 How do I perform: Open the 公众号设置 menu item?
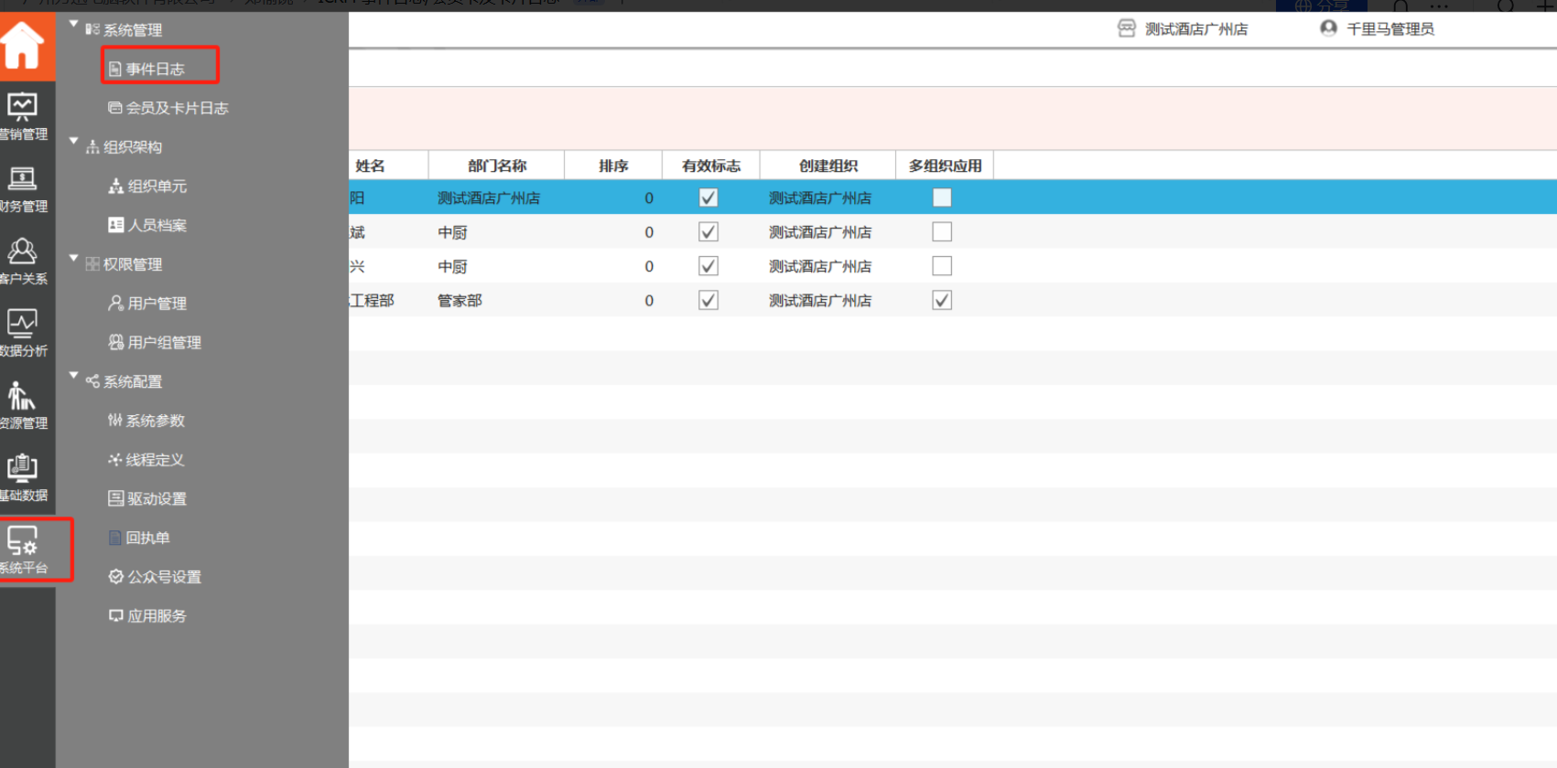click(164, 577)
